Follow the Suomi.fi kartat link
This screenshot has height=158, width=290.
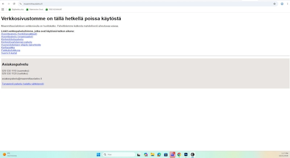[9, 53]
